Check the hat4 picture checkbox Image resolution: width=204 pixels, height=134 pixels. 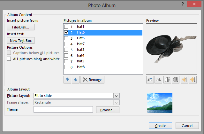(x=66, y=55)
